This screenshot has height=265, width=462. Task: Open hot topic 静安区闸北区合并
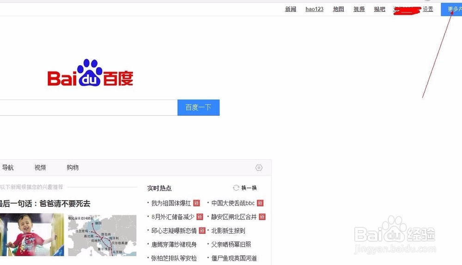point(234,217)
